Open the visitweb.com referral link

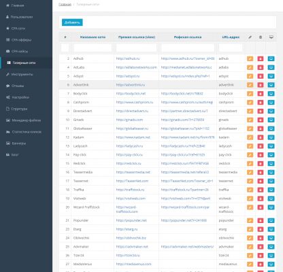[186, 199]
